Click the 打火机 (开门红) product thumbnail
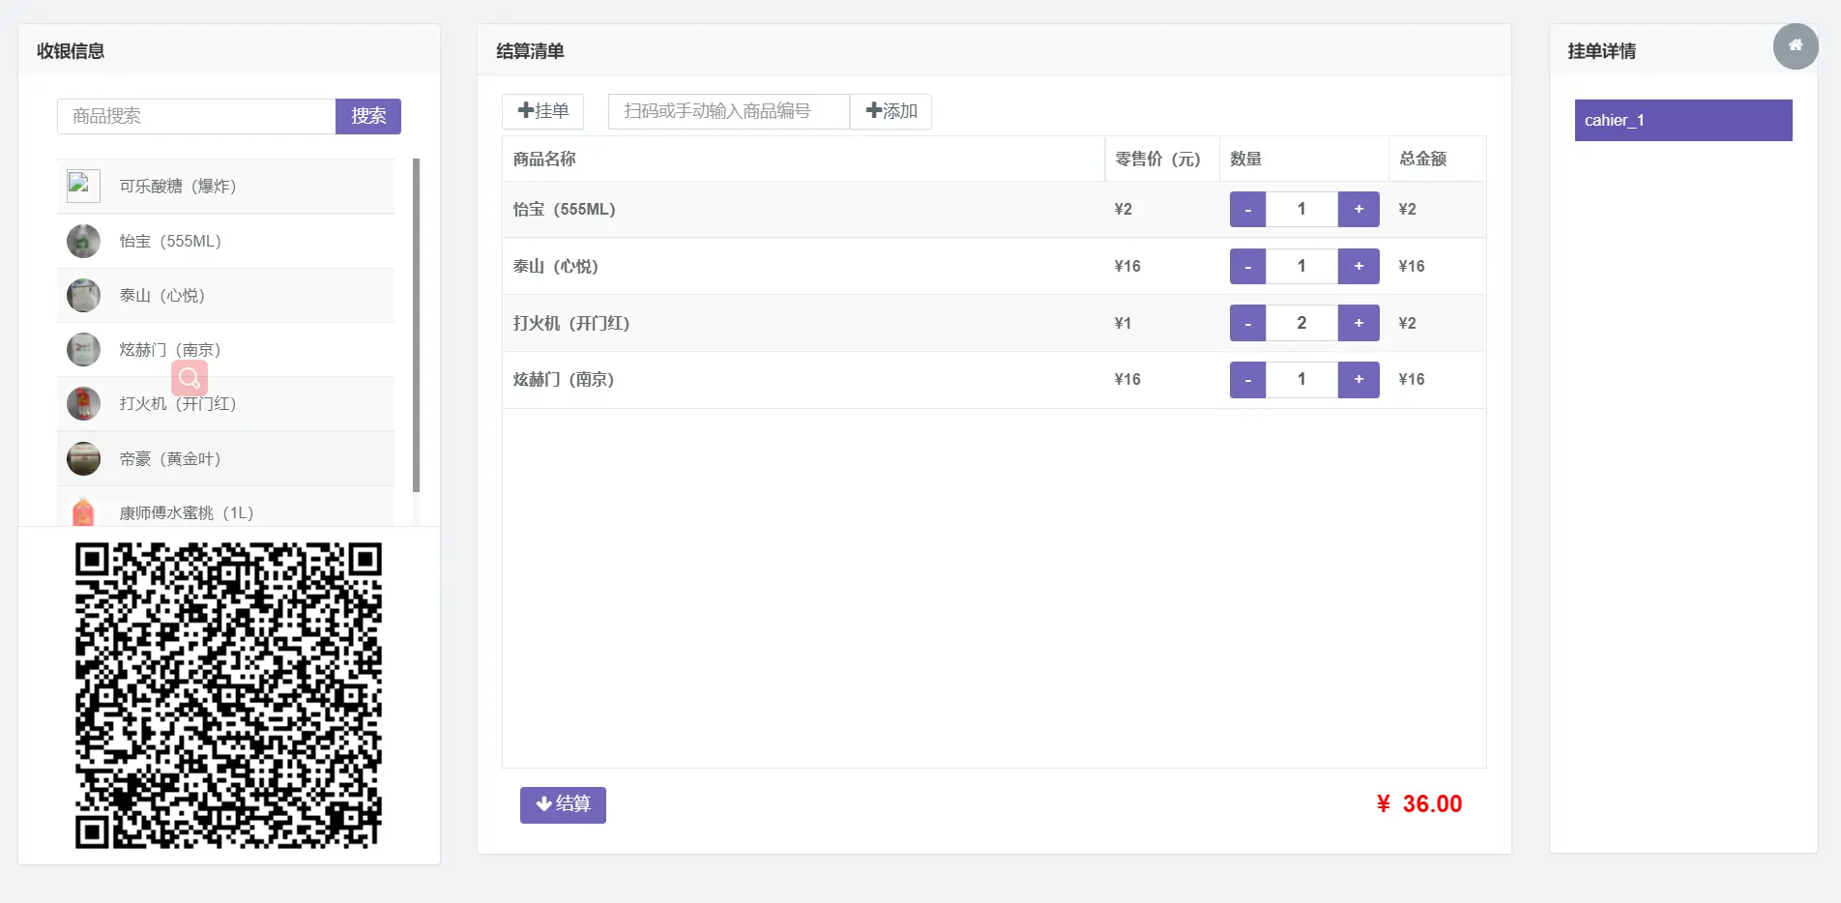The image size is (1841, 903). [83, 403]
